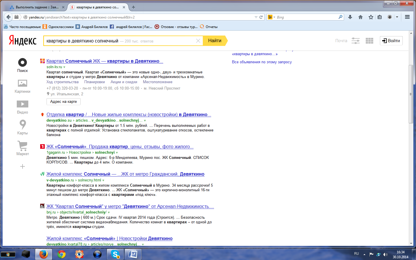
Task: Click the yellow Найти search button
Action: point(215,41)
